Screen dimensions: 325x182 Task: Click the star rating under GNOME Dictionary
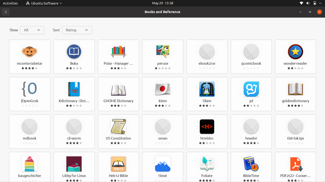118,106
